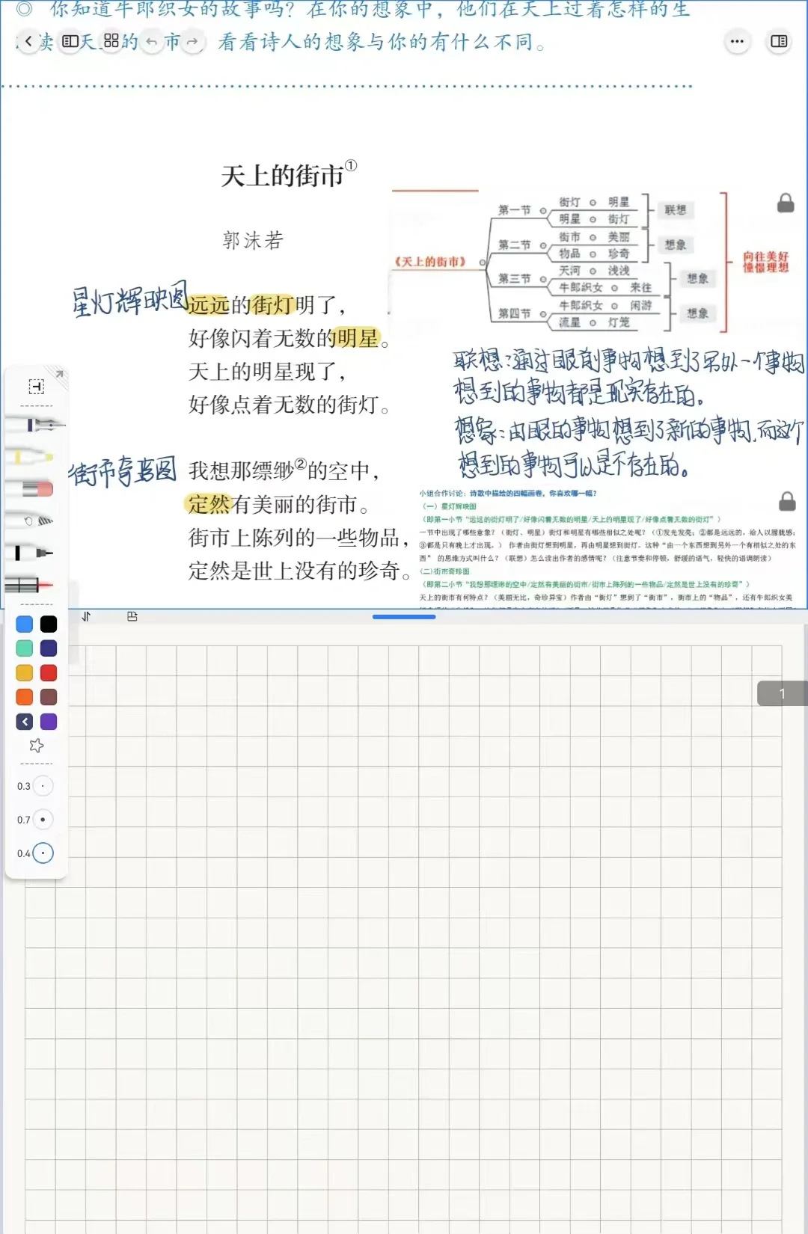808x1234 pixels.
Task: Click the author name 郭沫若
Action: 253,240
